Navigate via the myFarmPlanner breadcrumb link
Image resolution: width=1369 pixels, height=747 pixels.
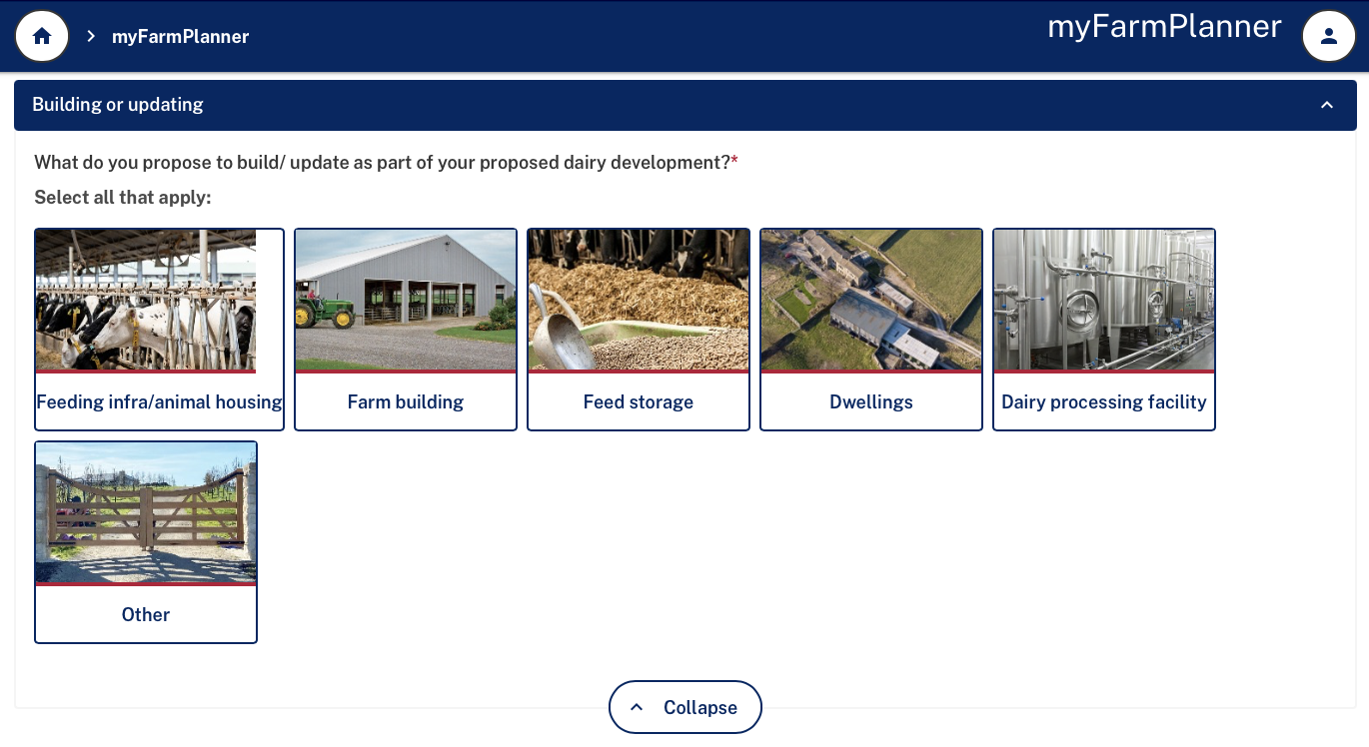click(x=180, y=36)
